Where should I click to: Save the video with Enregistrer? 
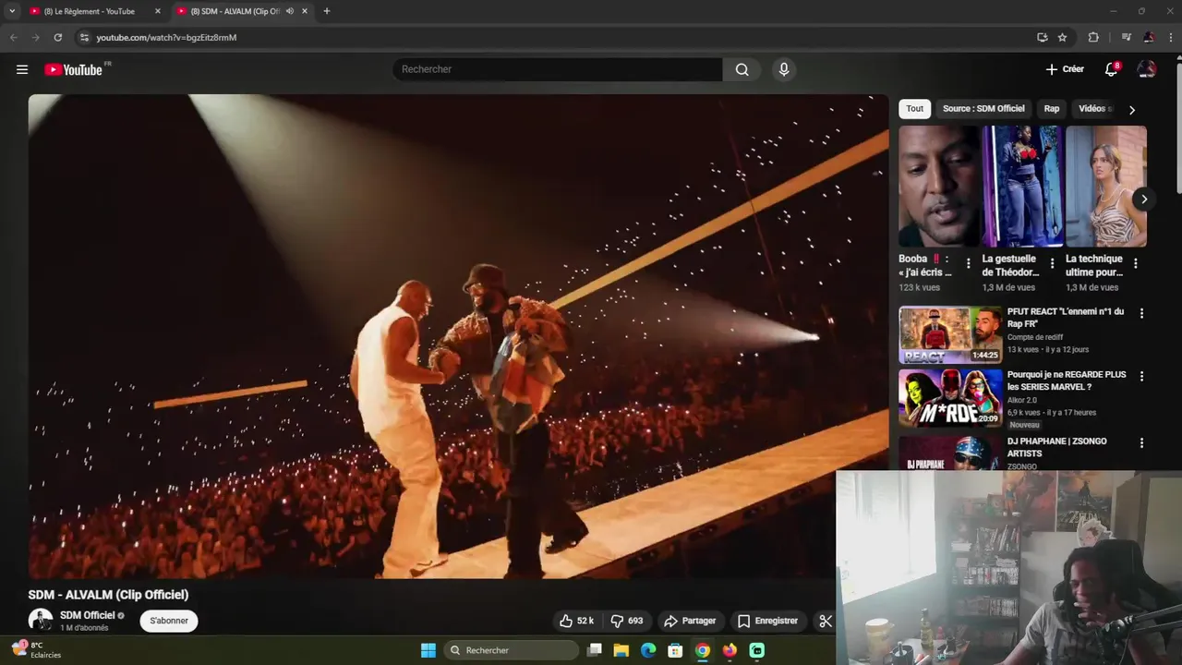click(x=767, y=621)
